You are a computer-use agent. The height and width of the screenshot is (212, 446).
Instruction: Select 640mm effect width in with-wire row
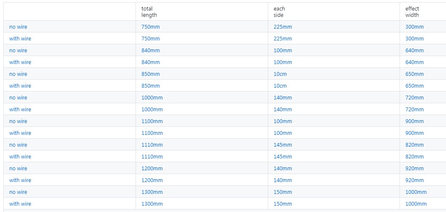coord(414,62)
